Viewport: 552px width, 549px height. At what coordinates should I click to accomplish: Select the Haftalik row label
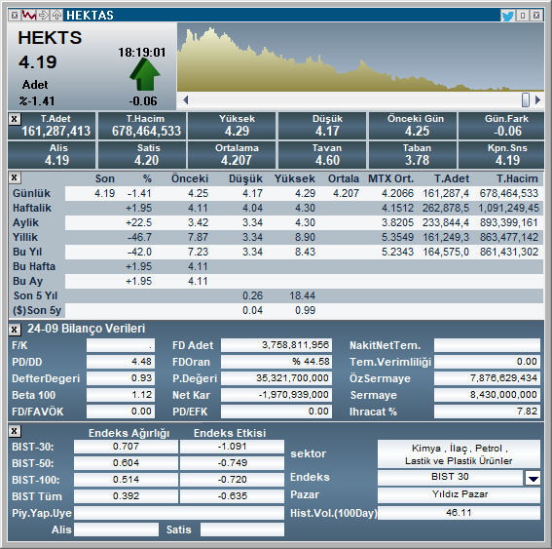coord(32,208)
